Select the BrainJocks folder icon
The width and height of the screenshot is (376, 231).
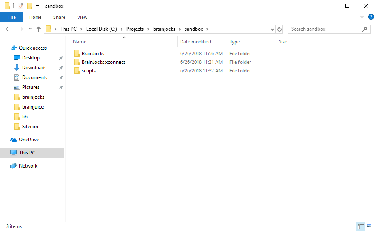click(77, 53)
